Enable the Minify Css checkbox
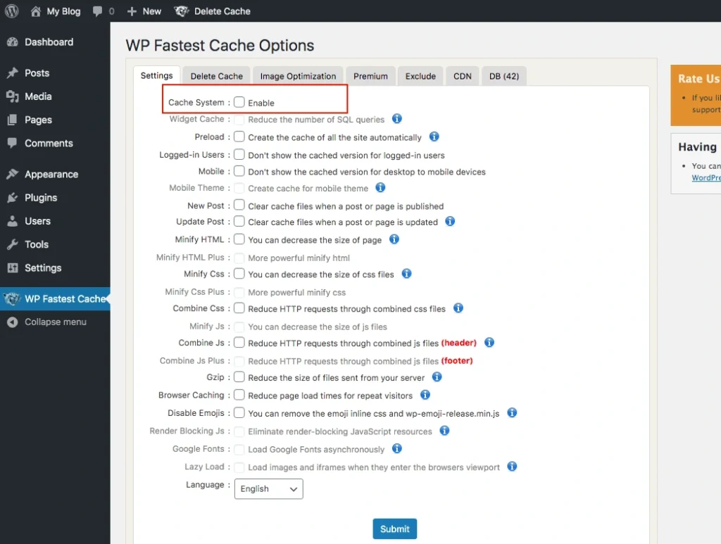 coord(239,274)
